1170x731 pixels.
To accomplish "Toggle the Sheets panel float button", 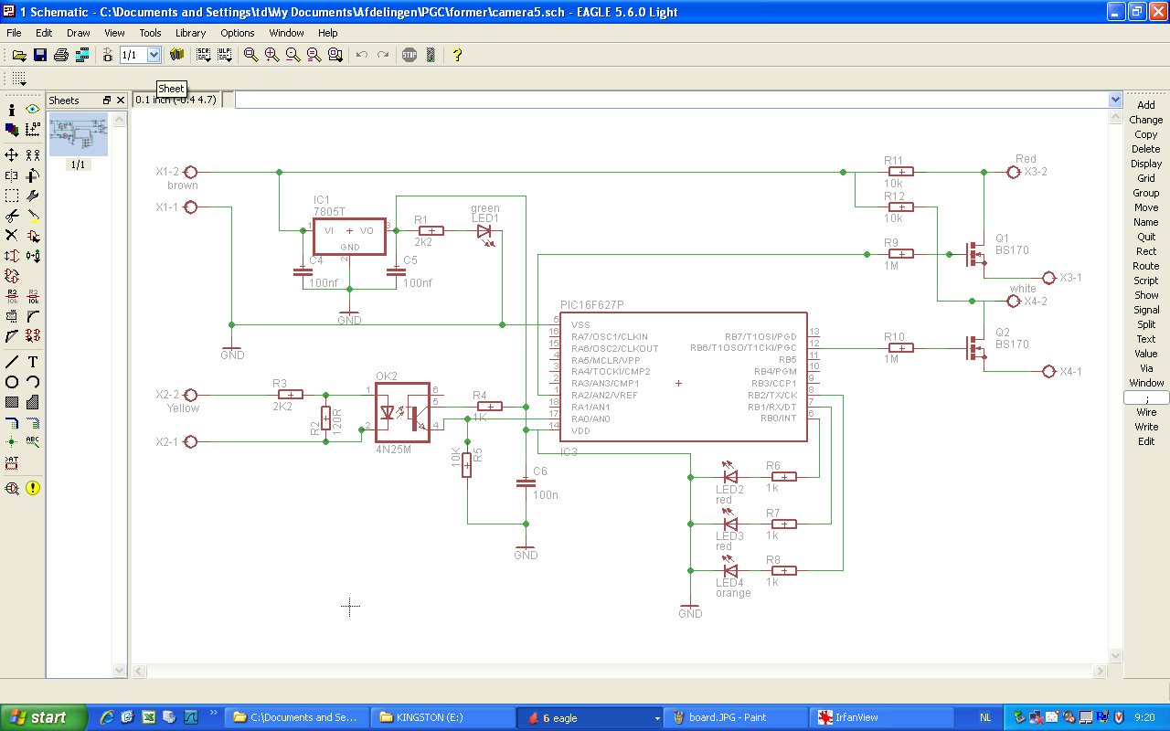I will point(107,101).
